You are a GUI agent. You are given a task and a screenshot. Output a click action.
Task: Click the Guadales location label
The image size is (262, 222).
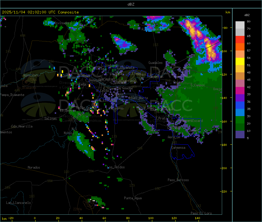[x=155, y=63]
